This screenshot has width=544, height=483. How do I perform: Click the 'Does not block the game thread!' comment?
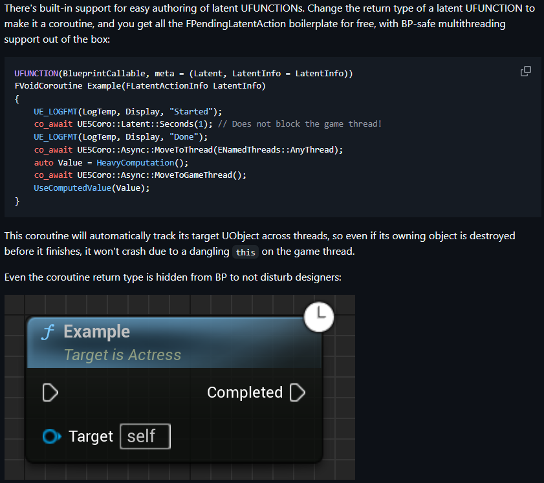pos(299,124)
